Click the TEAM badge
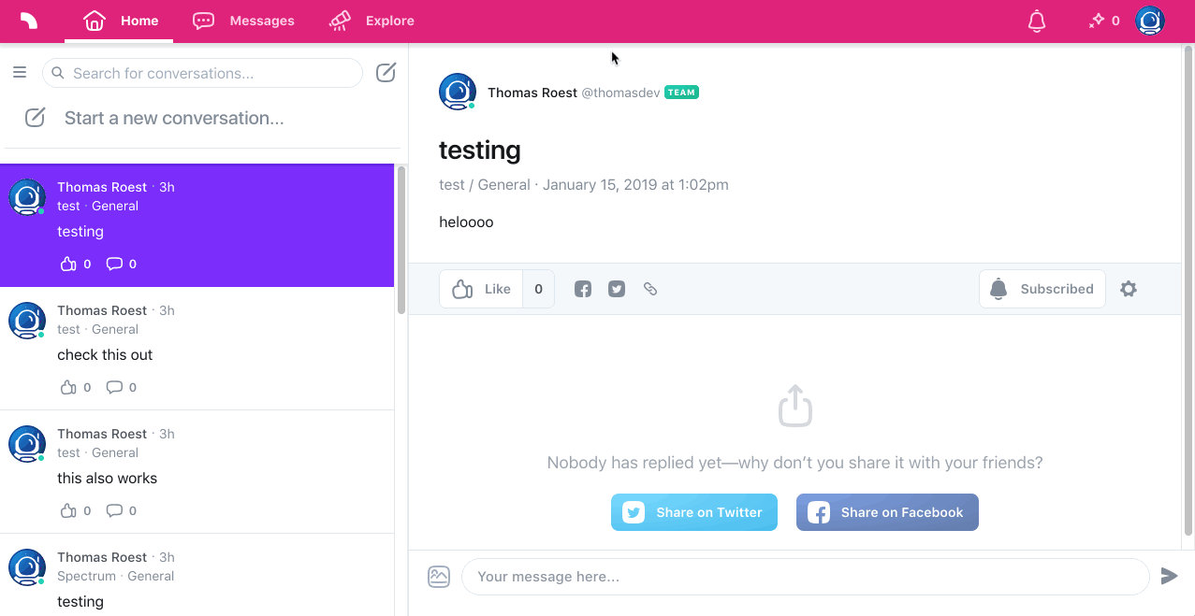This screenshot has height=616, width=1195. [681, 93]
